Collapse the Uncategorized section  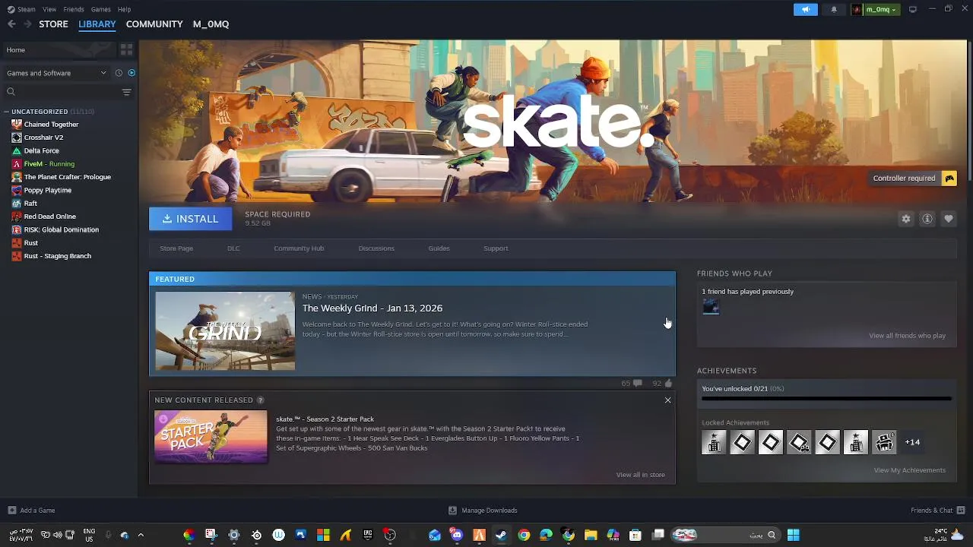6,112
